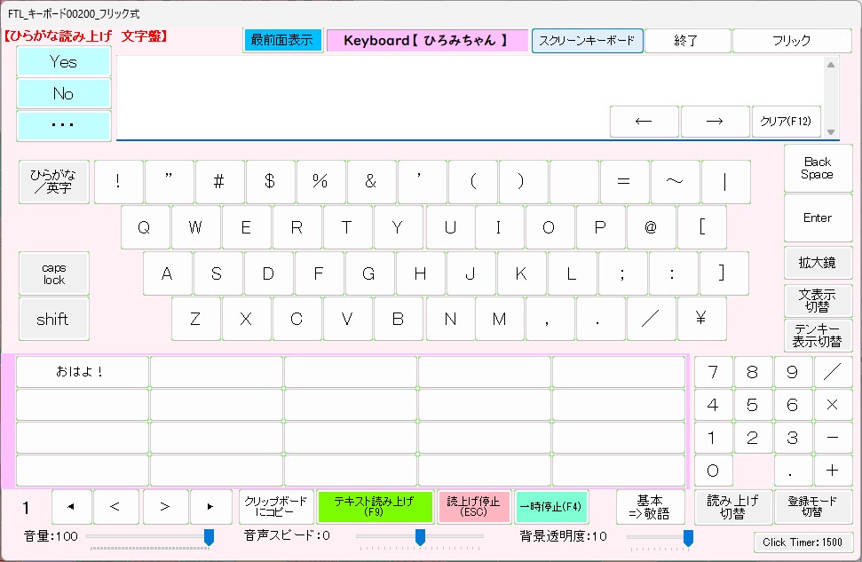Click the small left triangle page button
862x562 pixels.
click(72, 507)
